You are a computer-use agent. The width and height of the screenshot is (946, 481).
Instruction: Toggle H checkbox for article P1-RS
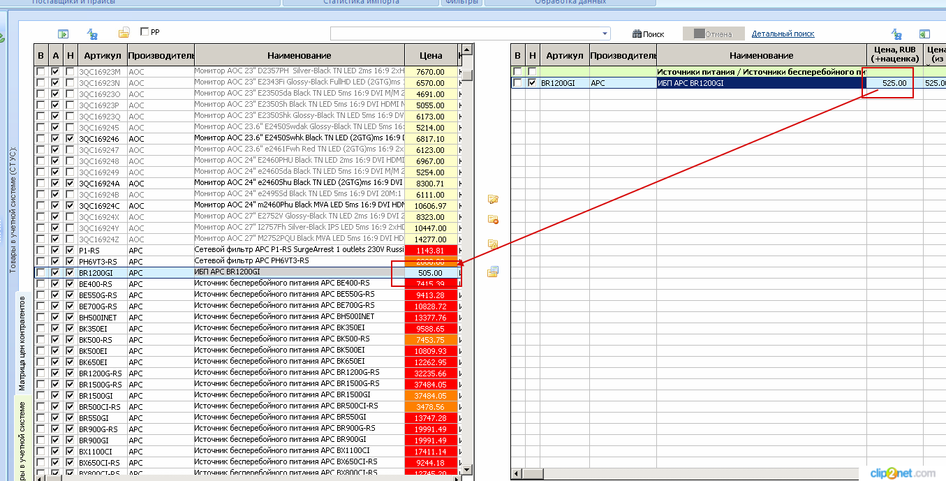click(70, 251)
